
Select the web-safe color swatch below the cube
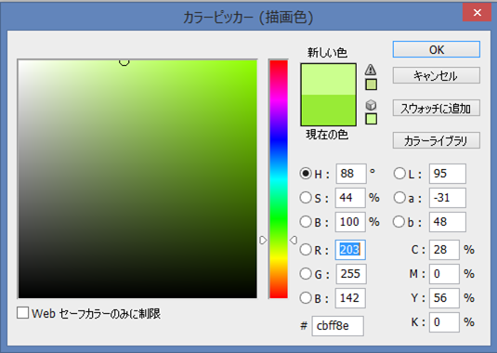click(372, 119)
